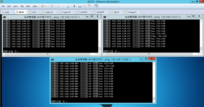Click the Send Ctrl+Alt+Del toolbar icon

52,6
